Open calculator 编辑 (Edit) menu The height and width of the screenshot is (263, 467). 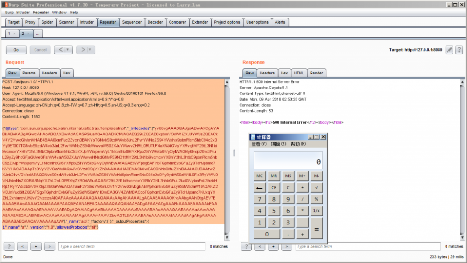pyautogui.click(x=278, y=144)
